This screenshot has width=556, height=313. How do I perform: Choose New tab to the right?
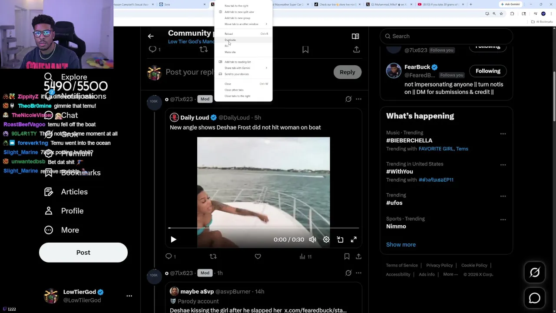click(x=243, y=6)
